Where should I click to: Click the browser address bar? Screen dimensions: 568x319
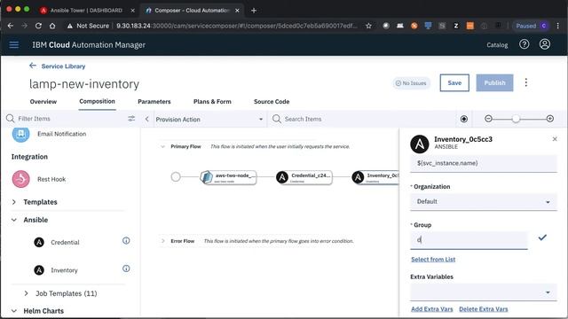click(x=236, y=26)
